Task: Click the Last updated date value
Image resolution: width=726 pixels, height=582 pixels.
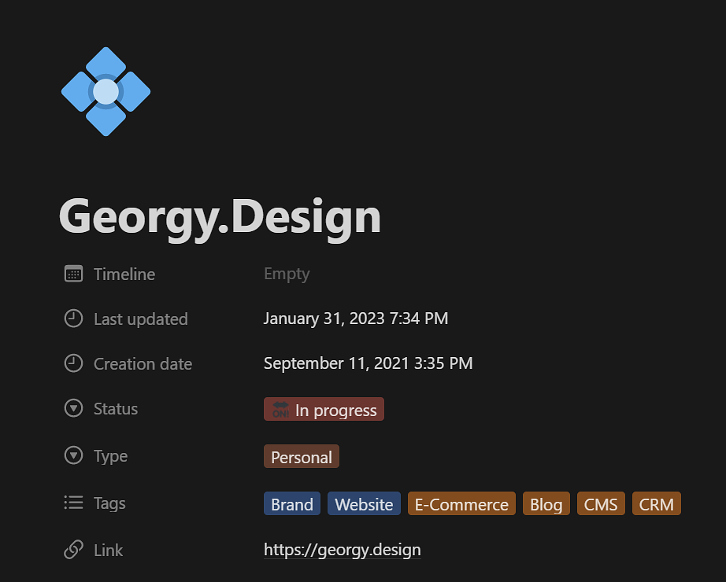Action: coord(355,319)
